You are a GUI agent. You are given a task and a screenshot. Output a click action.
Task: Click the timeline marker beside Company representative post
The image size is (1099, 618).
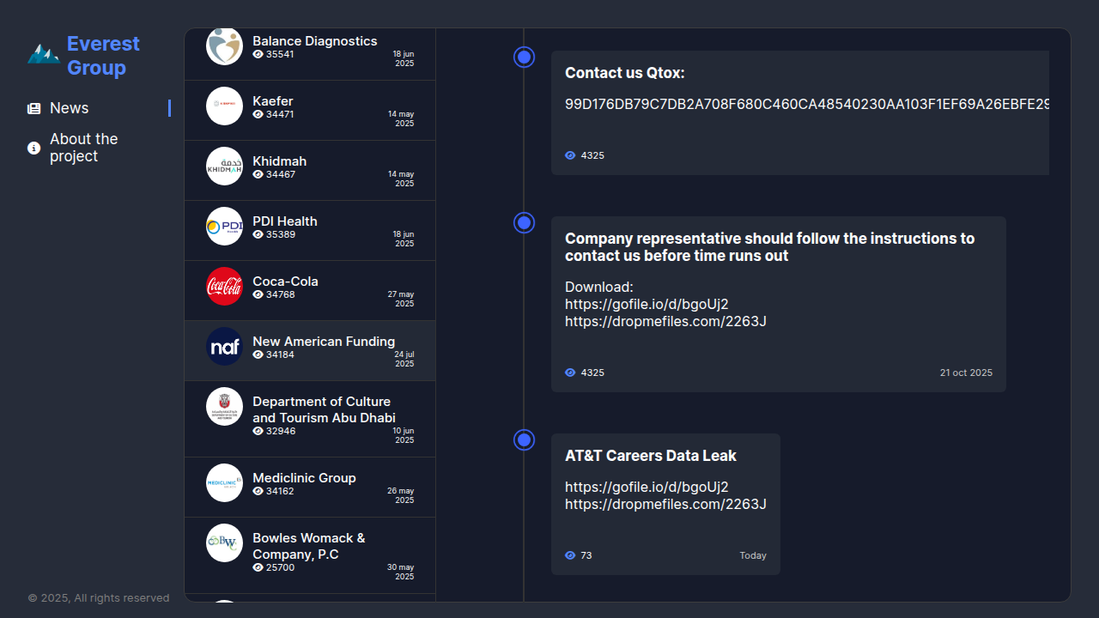click(524, 223)
